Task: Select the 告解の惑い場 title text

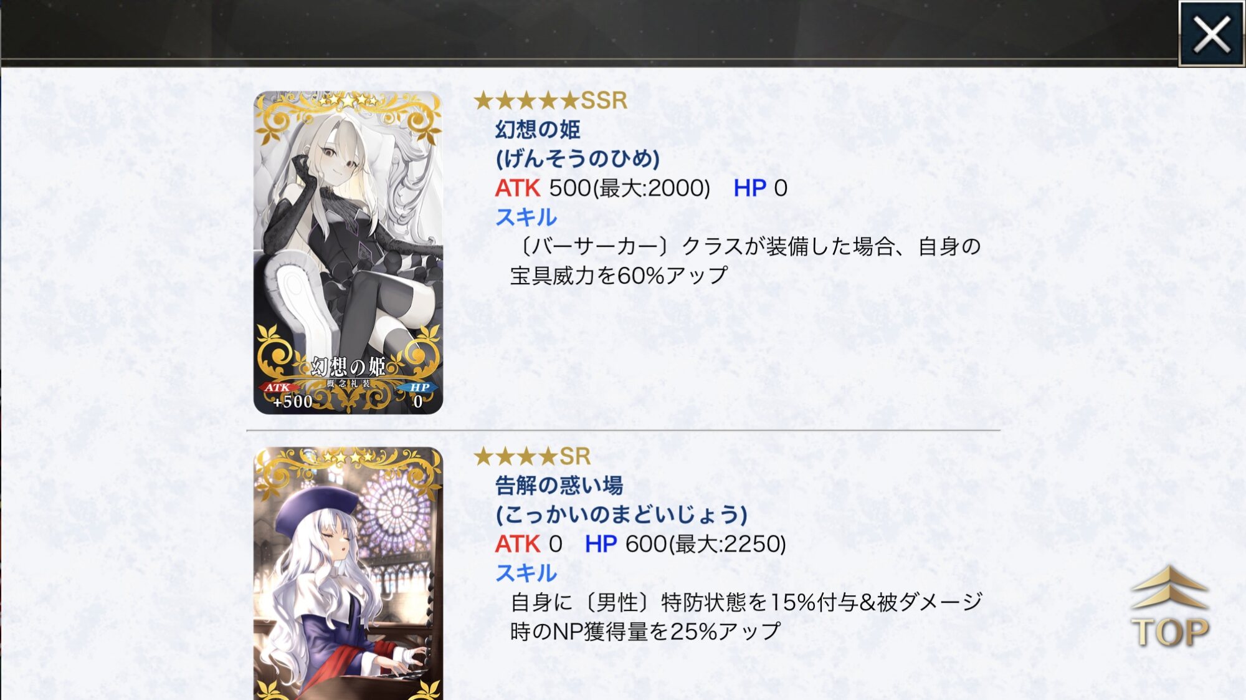Action: [x=559, y=486]
